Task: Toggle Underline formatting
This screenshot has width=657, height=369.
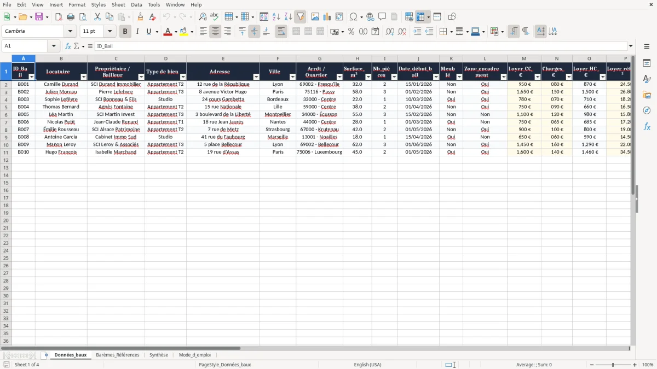Action: tap(148, 32)
